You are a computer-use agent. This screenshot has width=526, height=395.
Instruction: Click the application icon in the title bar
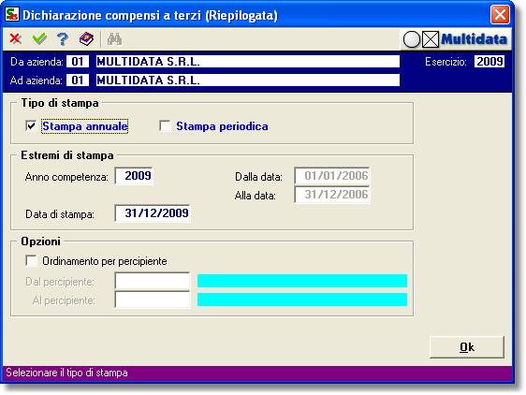pos(12,15)
